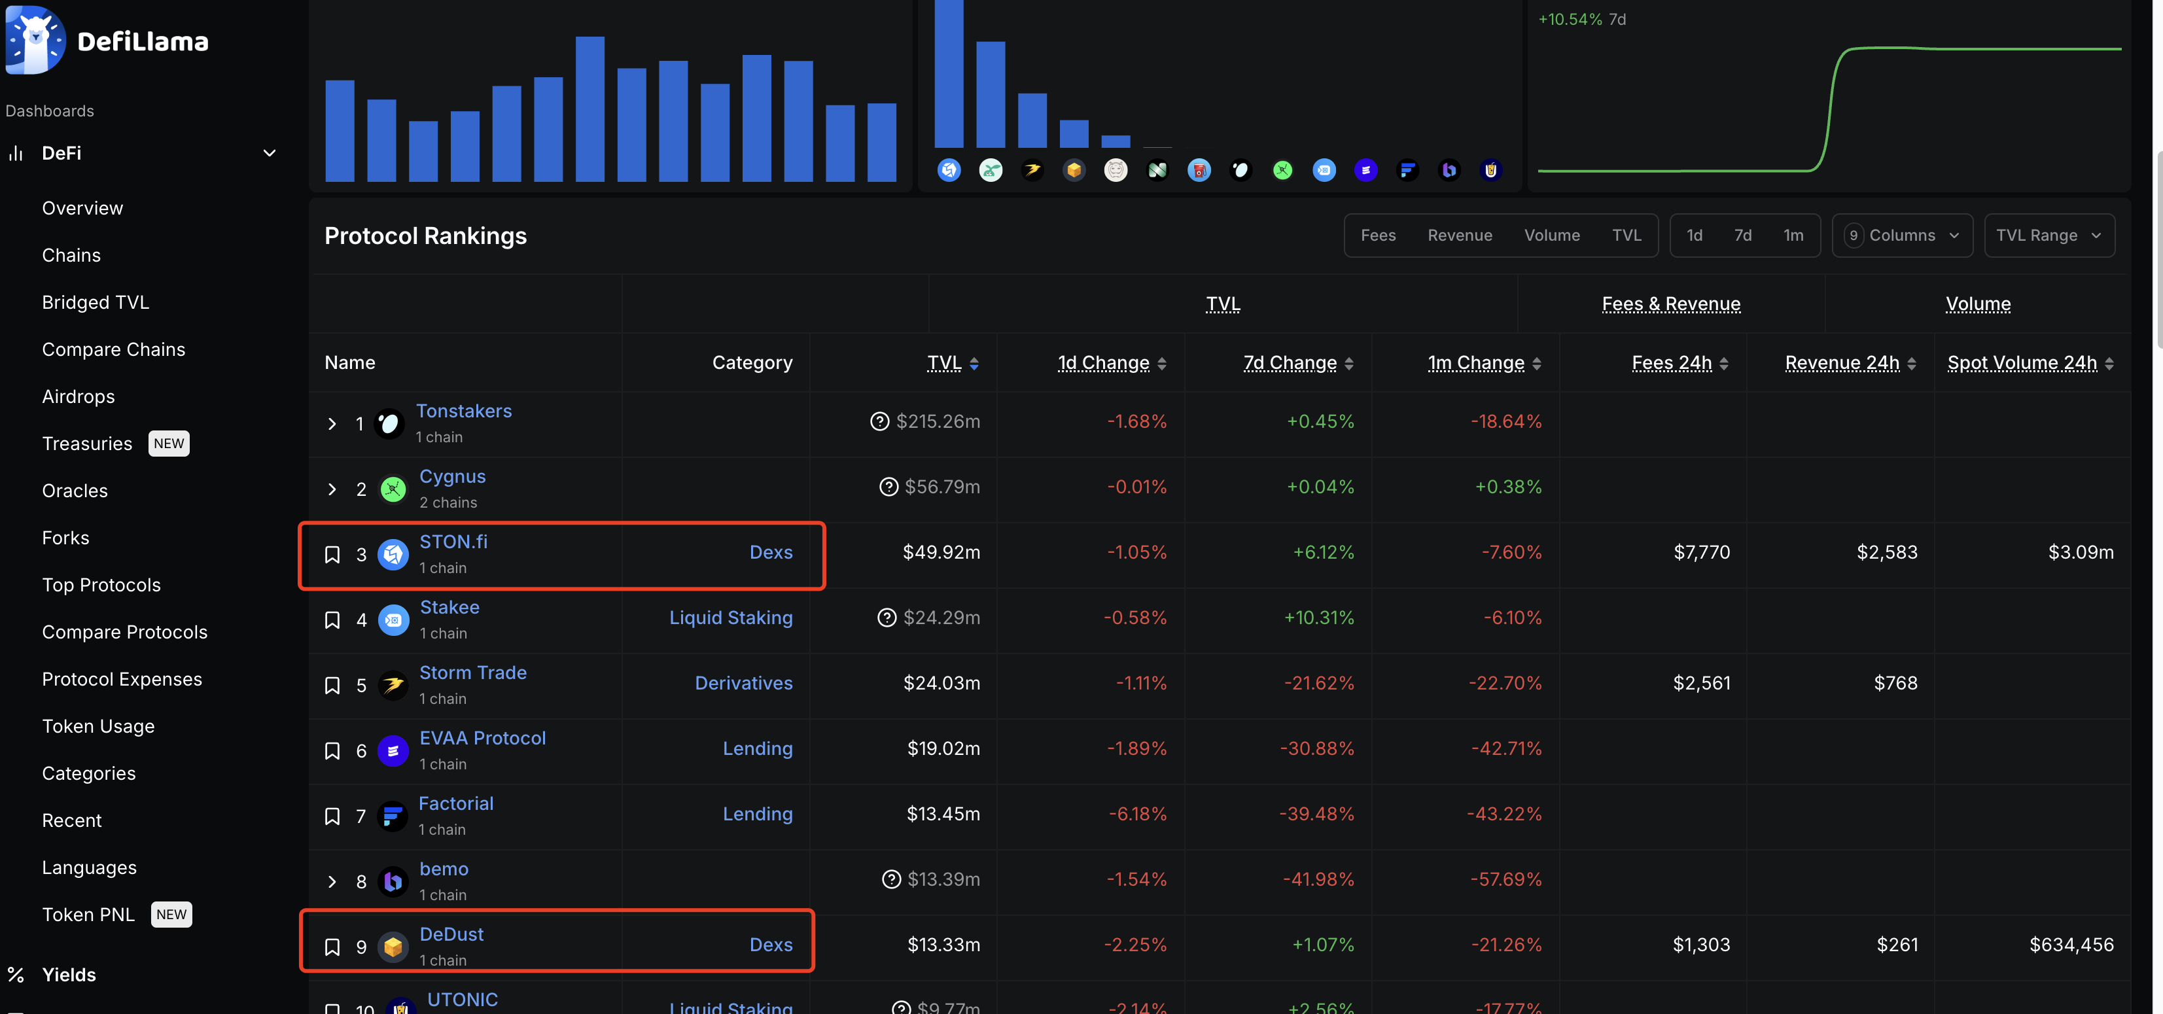Image resolution: width=2163 pixels, height=1014 pixels.
Task: Click the Stakee logo in row 4
Action: coord(393,620)
